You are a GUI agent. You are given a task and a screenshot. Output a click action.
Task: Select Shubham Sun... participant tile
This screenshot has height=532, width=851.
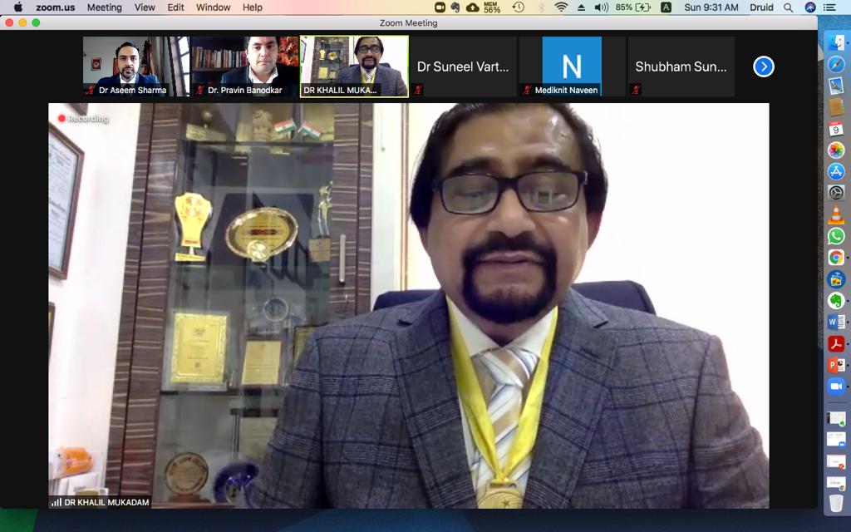click(x=681, y=66)
